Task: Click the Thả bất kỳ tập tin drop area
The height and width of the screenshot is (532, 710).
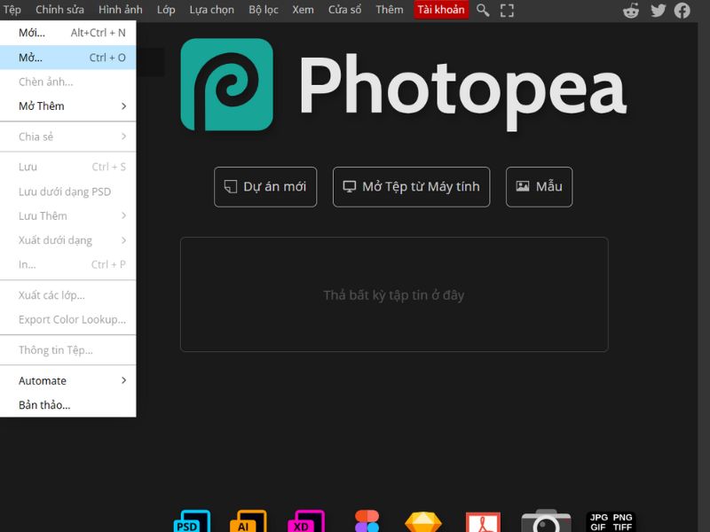Action: [x=394, y=294]
